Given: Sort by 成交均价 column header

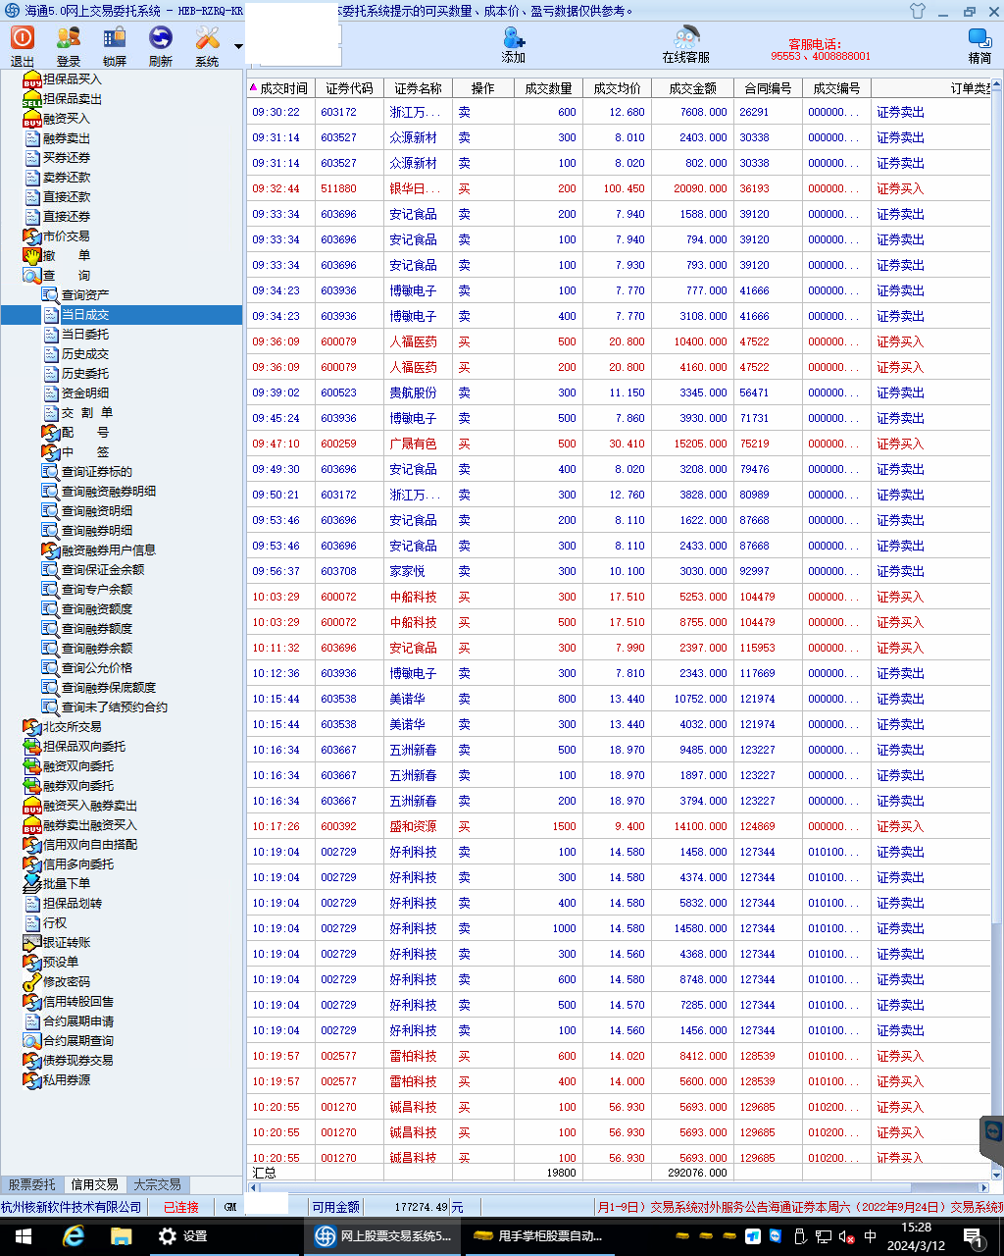Looking at the screenshot, I should coord(617,88).
